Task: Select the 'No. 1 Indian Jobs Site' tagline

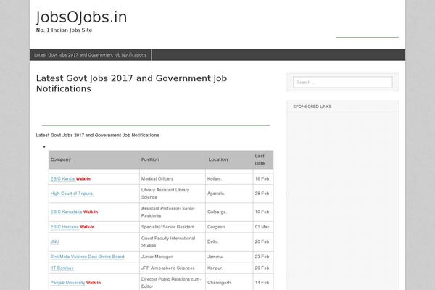Action: (x=64, y=30)
